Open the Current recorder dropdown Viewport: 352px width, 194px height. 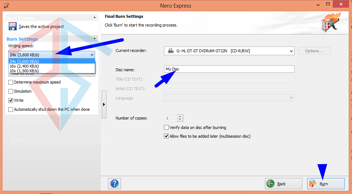pos(229,51)
